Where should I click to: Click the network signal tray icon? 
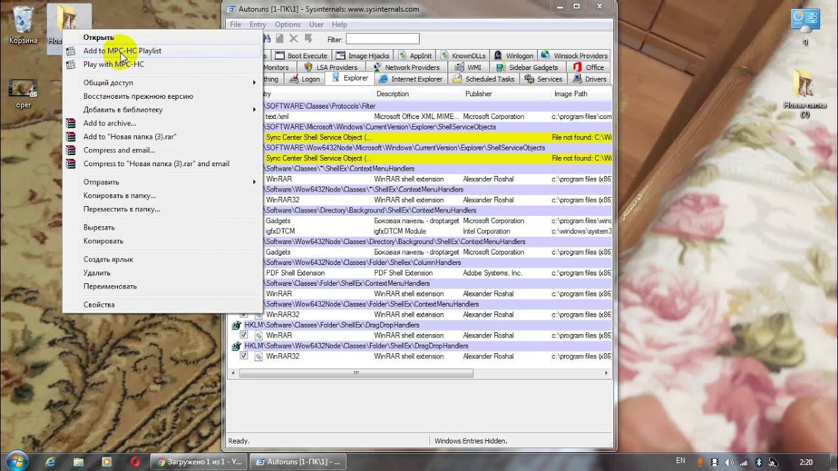click(x=743, y=462)
